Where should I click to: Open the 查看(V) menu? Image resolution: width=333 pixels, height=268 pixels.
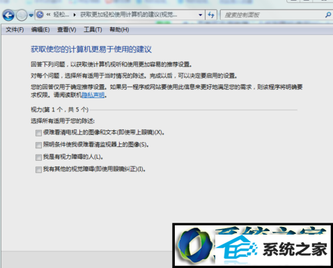[x=67, y=30]
